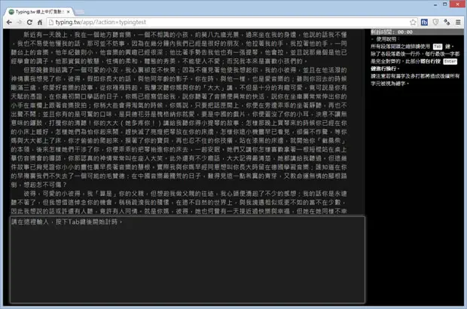Screen dimensions: 467x309
Task: Click the reference passage text block
Action: click(x=179, y=123)
